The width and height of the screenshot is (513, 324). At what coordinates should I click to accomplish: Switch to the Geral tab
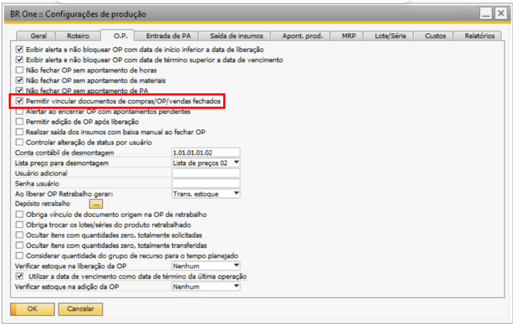click(x=38, y=36)
